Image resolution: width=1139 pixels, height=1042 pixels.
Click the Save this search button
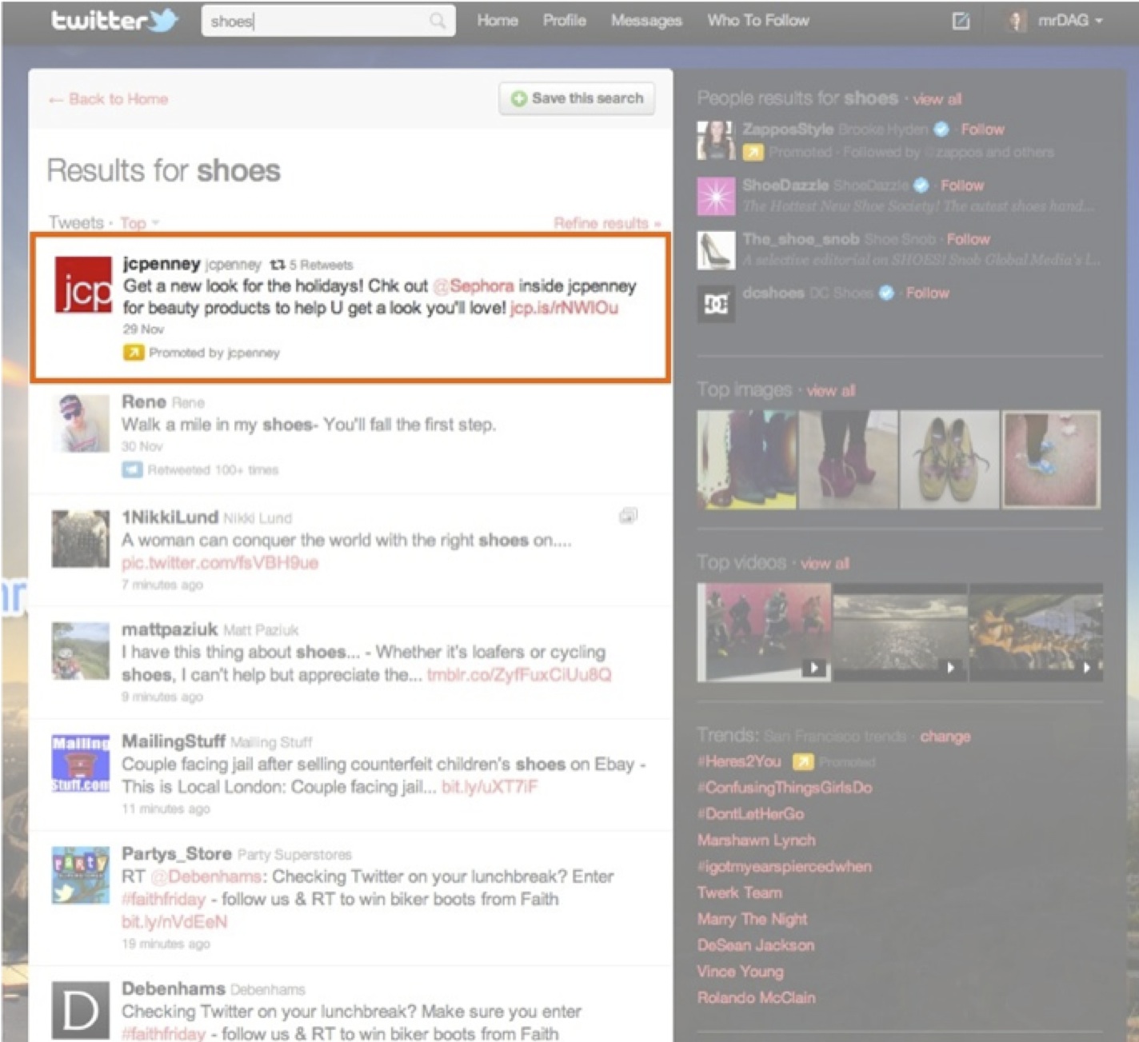click(577, 98)
